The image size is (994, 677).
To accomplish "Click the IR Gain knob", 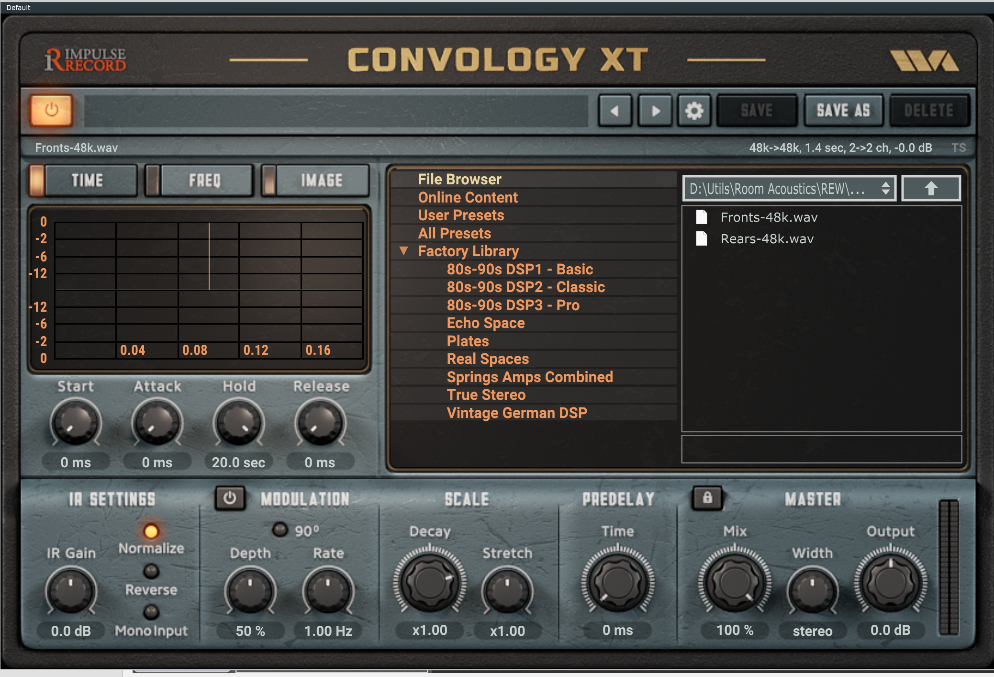I will tap(71, 591).
